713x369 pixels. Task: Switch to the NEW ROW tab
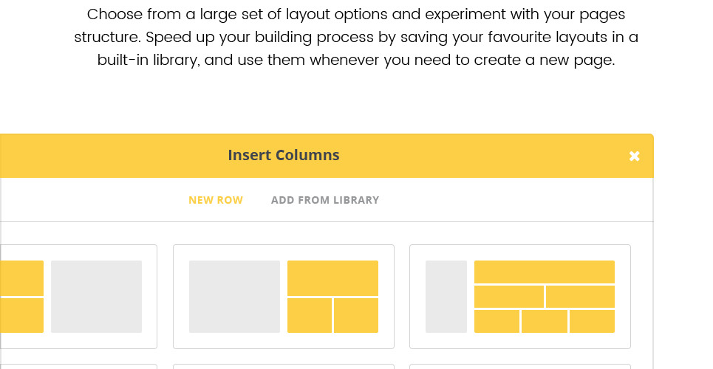pyautogui.click(x=216, y=200)
